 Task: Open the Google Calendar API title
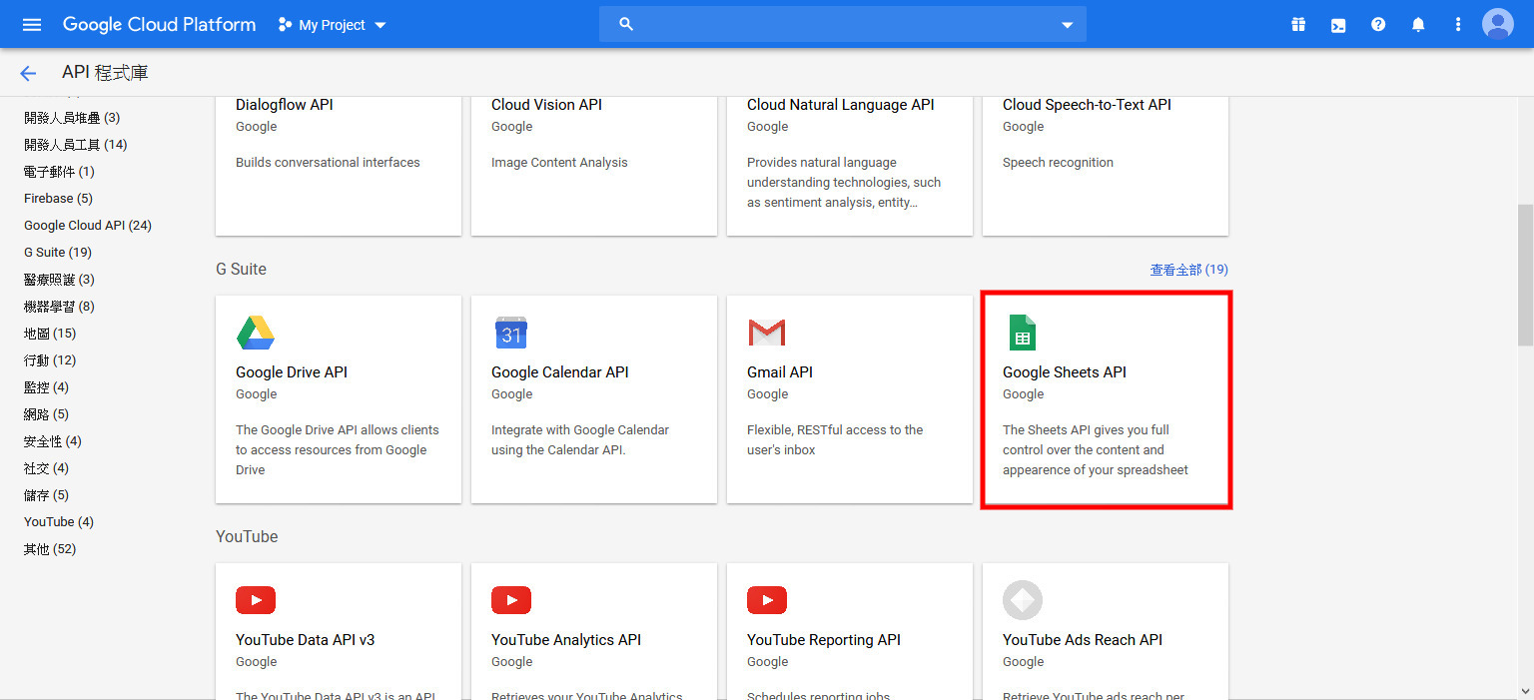click(560, 372)
